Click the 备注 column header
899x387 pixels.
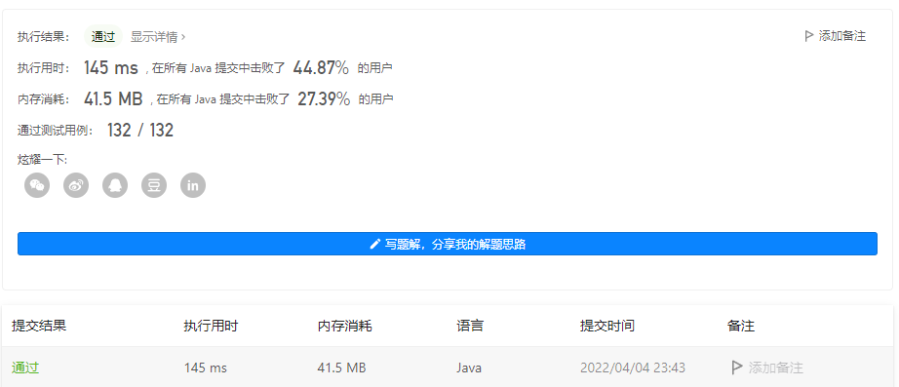(741, 327)
